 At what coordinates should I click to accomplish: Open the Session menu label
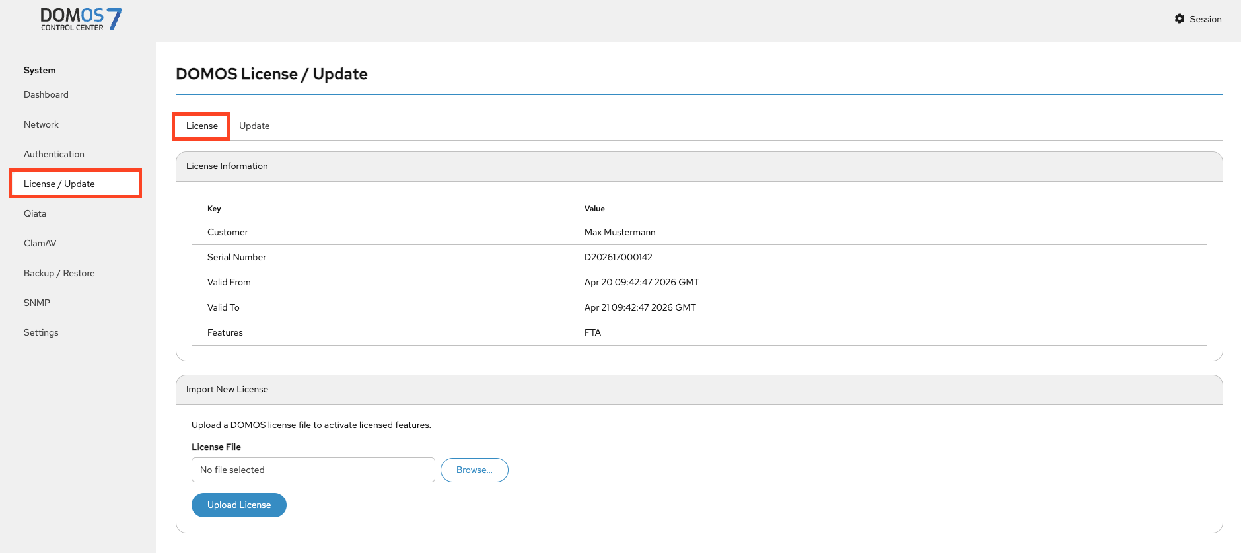point(1205,19)
